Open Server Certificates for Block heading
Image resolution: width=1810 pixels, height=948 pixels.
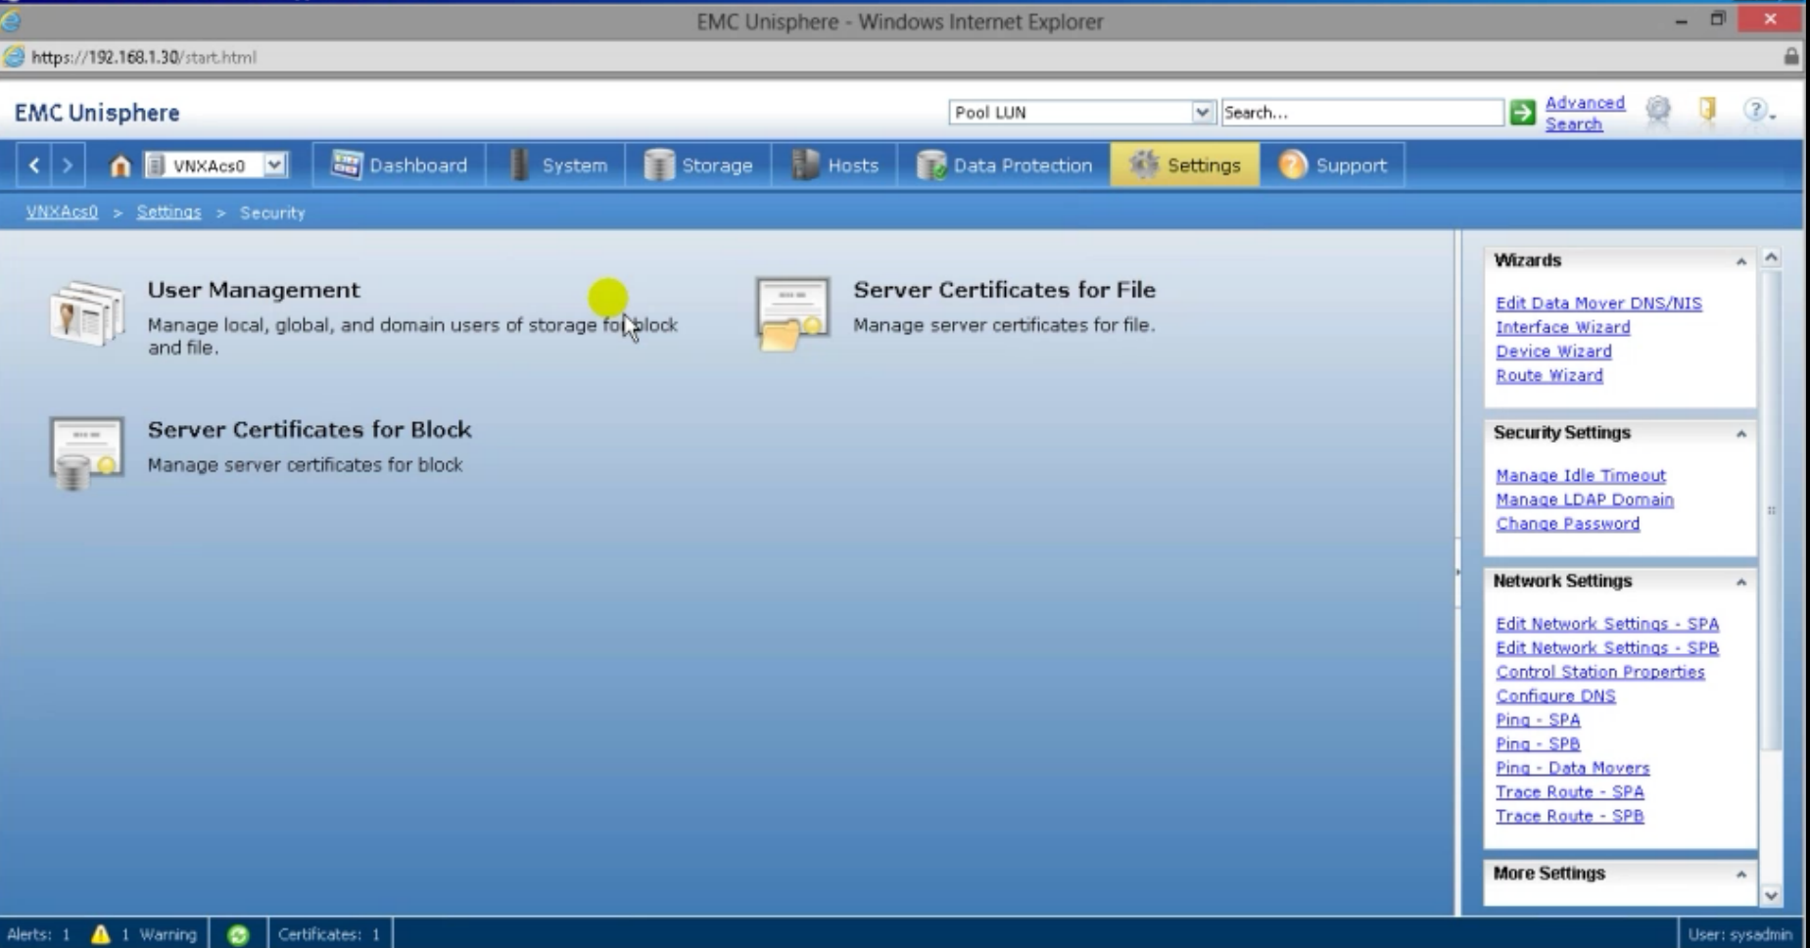coord(310,430)
